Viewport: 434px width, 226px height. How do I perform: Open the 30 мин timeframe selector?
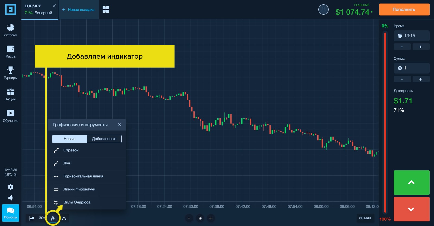click(x=365, y=218)
